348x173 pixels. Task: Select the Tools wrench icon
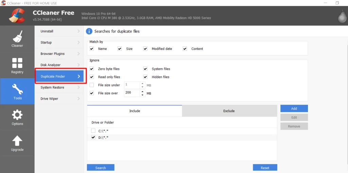pyautogui.click(x=17, y=89)
